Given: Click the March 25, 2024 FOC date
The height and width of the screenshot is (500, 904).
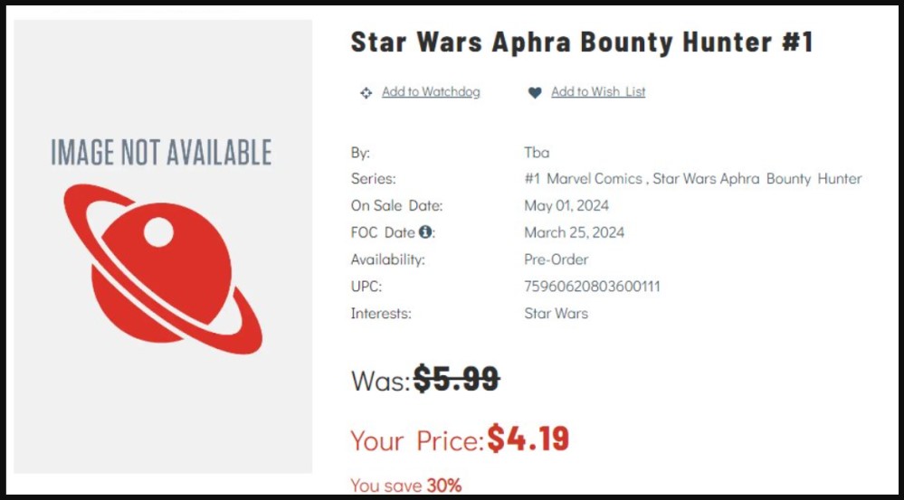Looking at the screenshot, I should click(574, 232).
